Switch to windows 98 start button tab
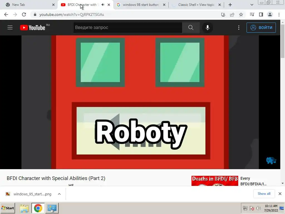 [x=141, y=5]
